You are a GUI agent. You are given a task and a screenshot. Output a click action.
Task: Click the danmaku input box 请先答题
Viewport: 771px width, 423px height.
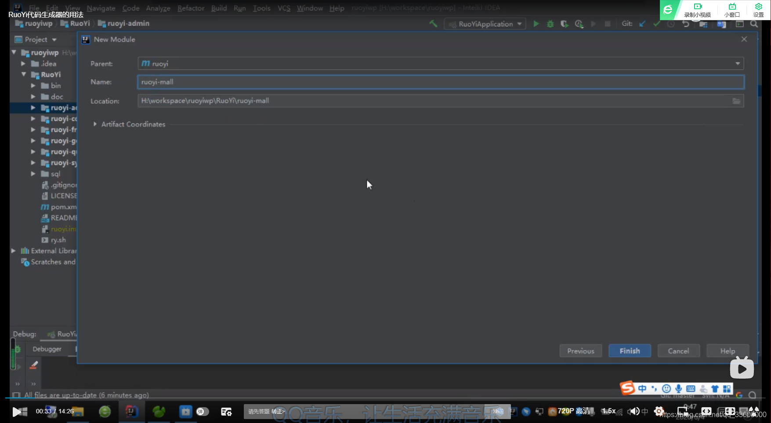[x=365, y=412]
